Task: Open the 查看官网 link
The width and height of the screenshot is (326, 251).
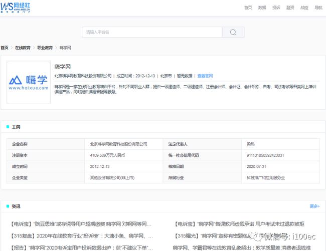Action: pos(205,76)
